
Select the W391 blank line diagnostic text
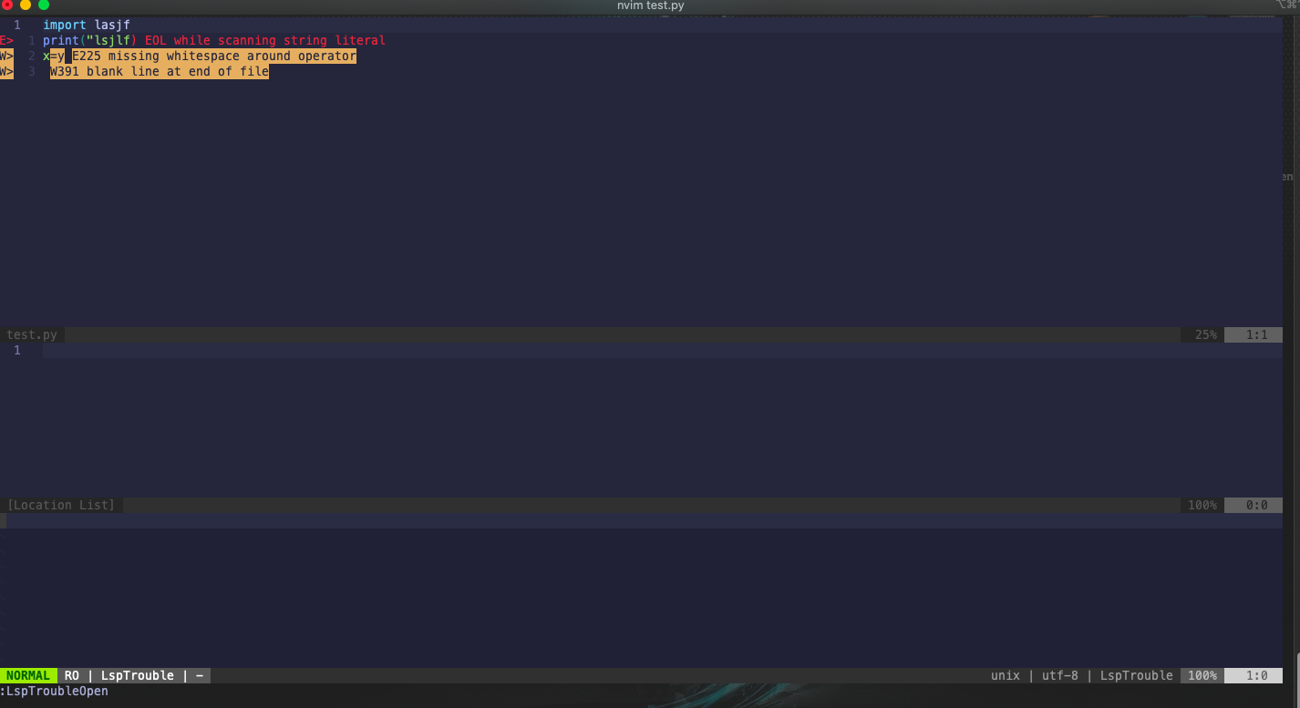point(160,71)
